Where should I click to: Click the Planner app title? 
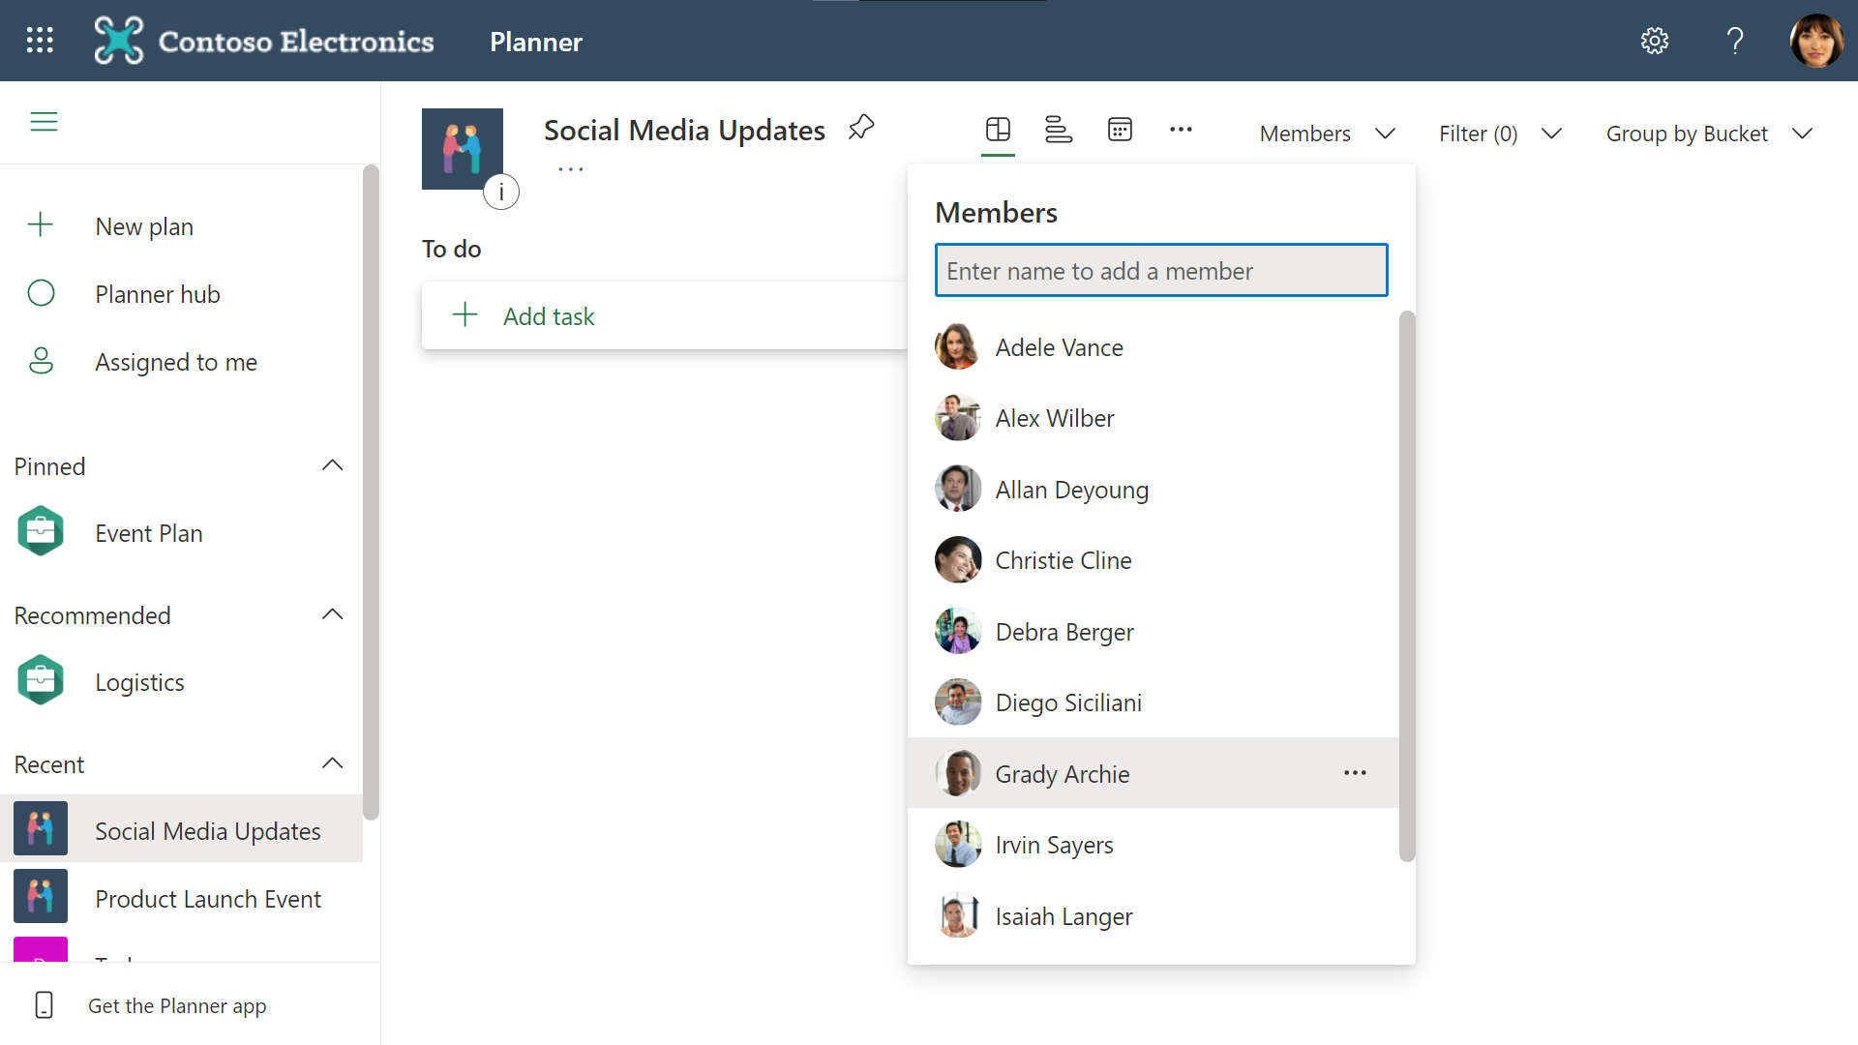point(536,42)
